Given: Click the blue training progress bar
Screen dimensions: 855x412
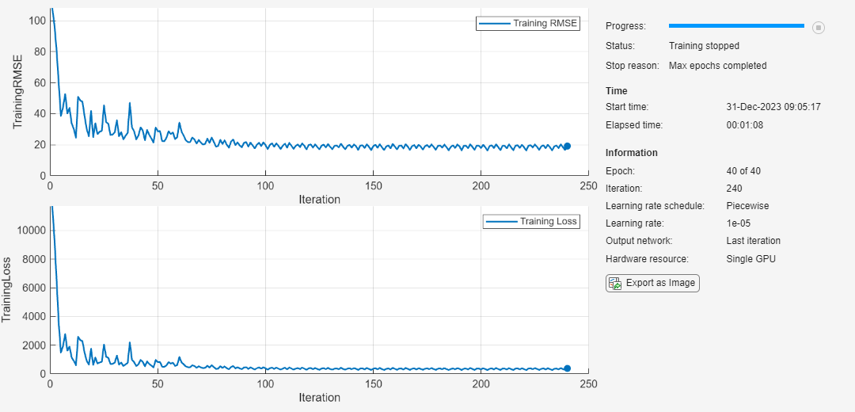Looking at the screenshot, I should (736, 26).
